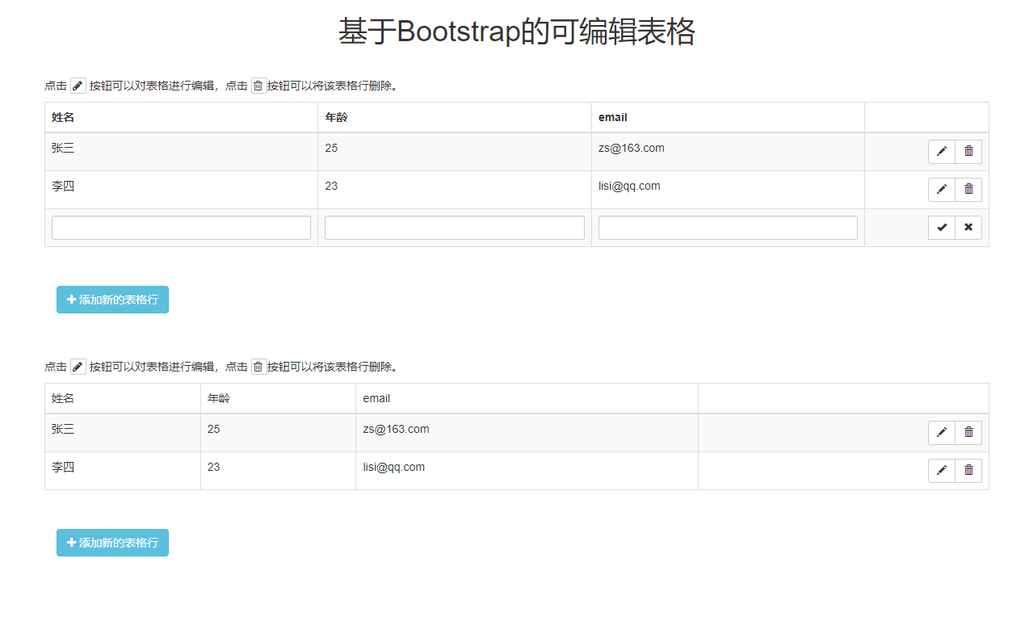The image size is (1025, 617).
Task: Click the 姓名 header of the second table
Action: click(x=63, y=398)
